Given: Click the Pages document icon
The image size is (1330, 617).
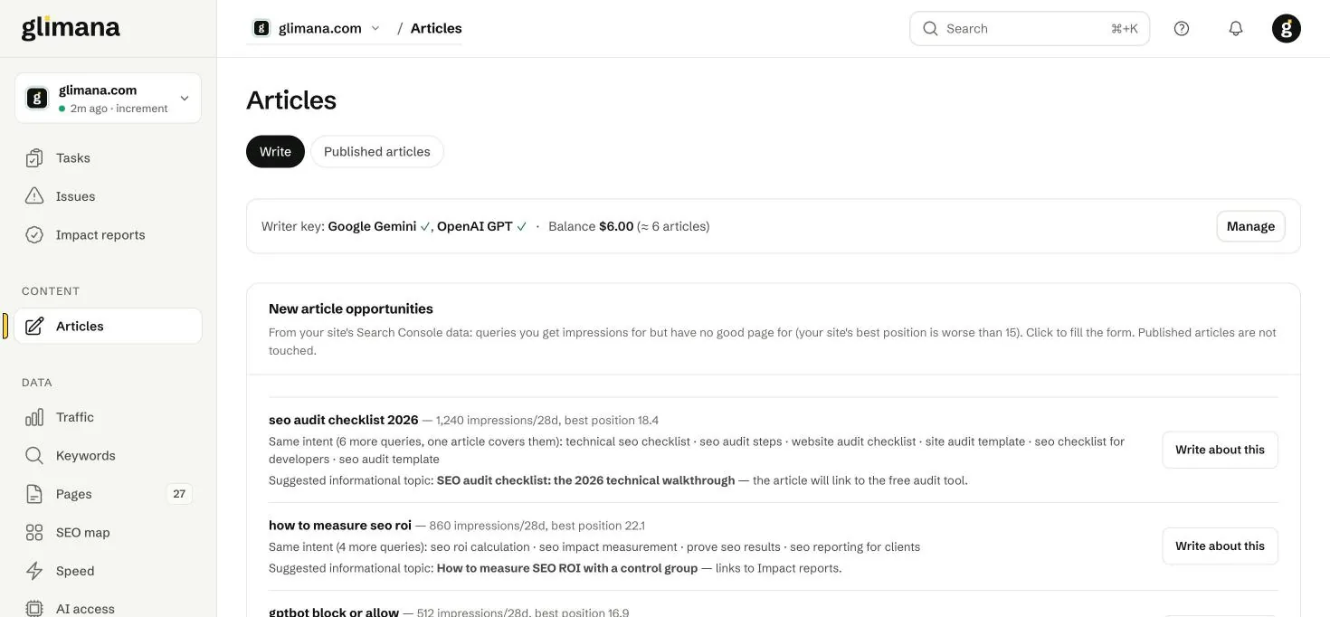Looking at the screenshot, I should 34,494.
